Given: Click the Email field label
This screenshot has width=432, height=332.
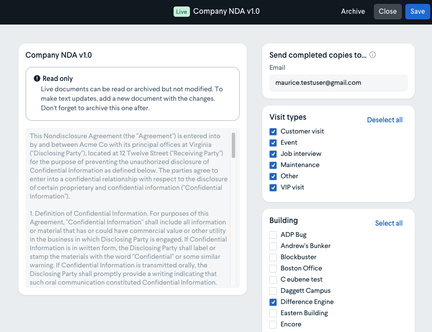Looking at the screenshot, I should tap(277, 68).
